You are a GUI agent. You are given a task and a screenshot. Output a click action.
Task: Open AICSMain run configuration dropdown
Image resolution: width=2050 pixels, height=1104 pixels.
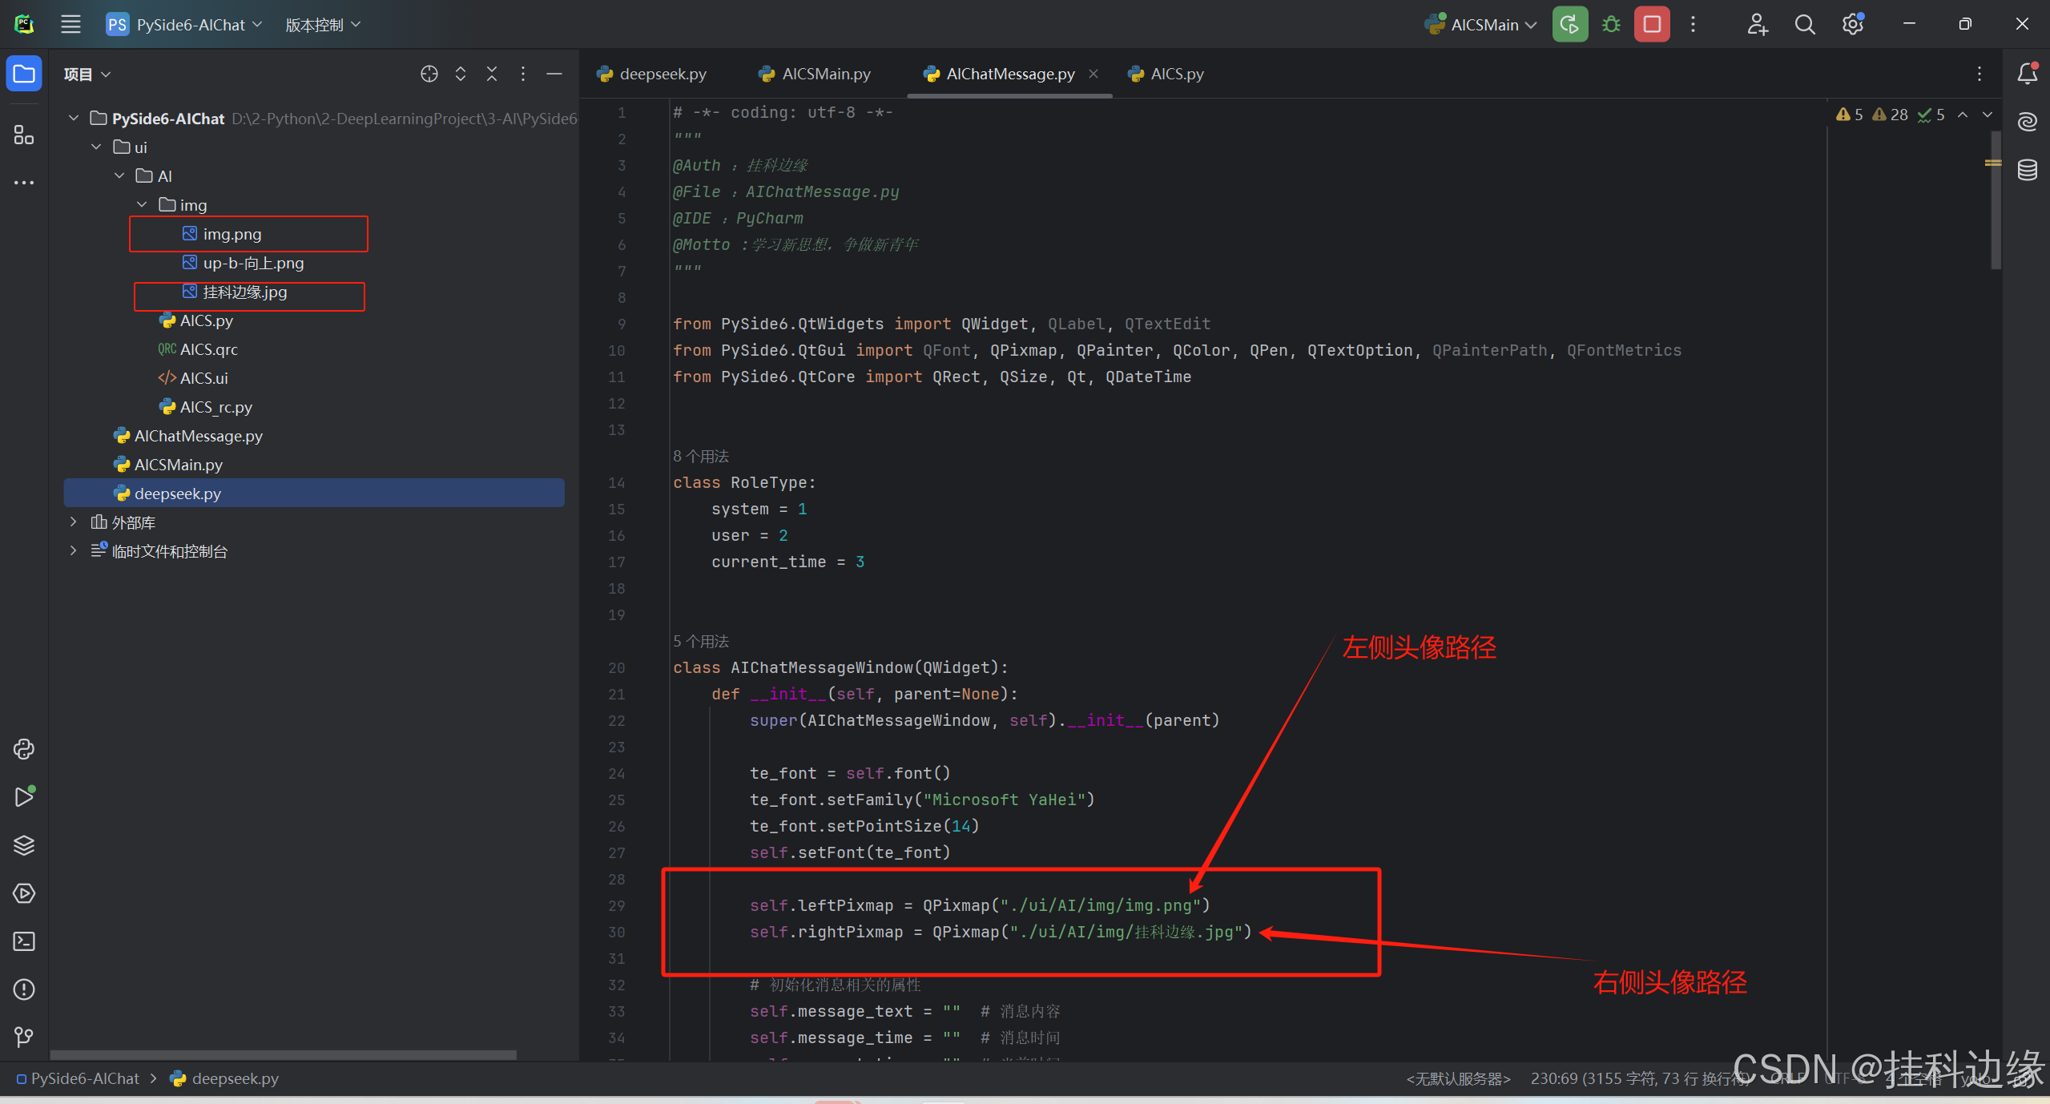[1481, 24]
